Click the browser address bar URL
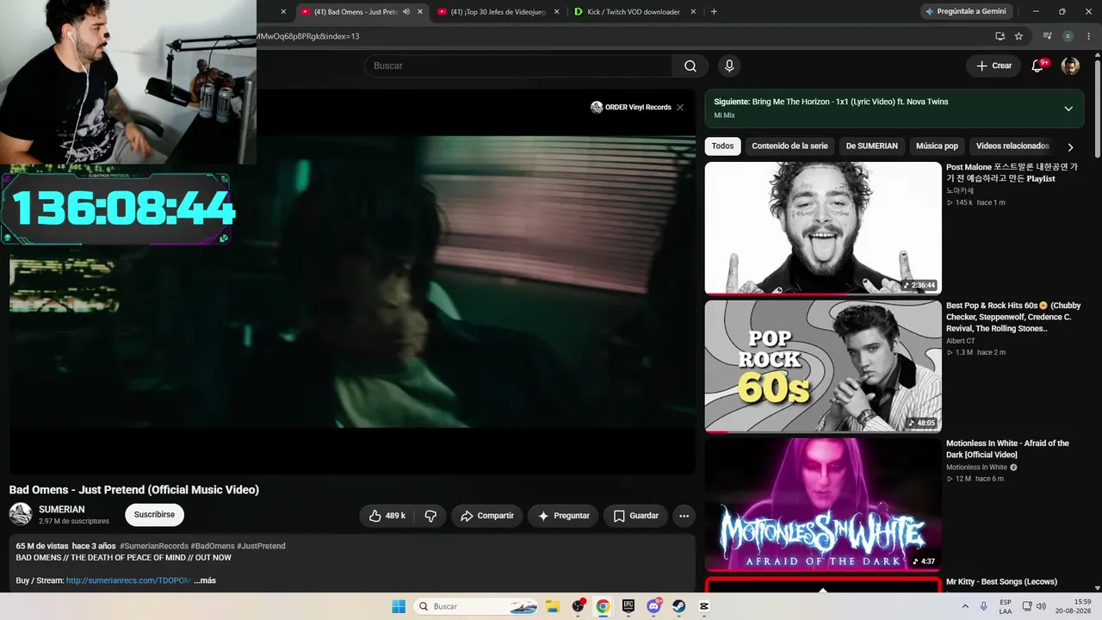The image size is (1102, 620). tap(307, 36)
